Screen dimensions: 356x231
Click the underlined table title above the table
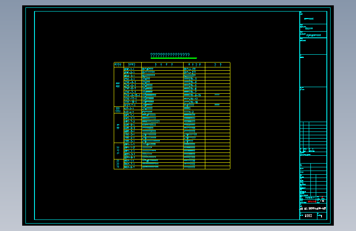pyautogui.click(x=170, y=55)
